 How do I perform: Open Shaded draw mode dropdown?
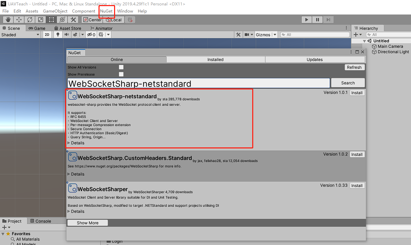(x=20, y=35)
